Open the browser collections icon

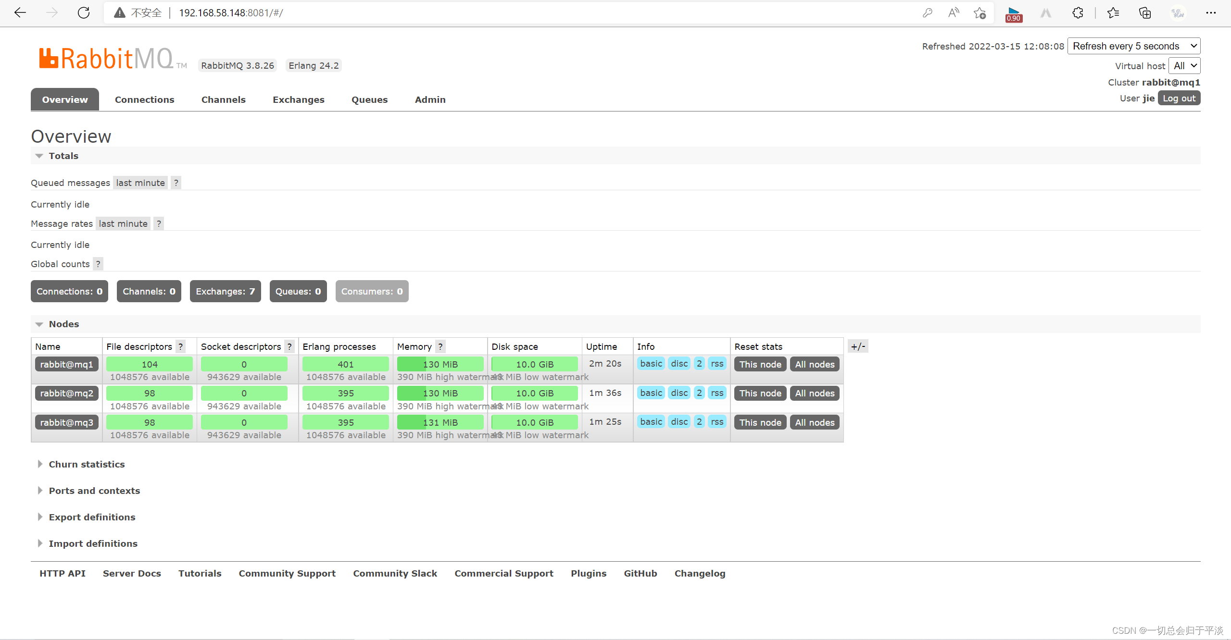click(1145, 13)
